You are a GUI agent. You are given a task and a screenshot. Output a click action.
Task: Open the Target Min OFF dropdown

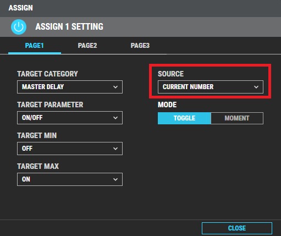(70, 149)
